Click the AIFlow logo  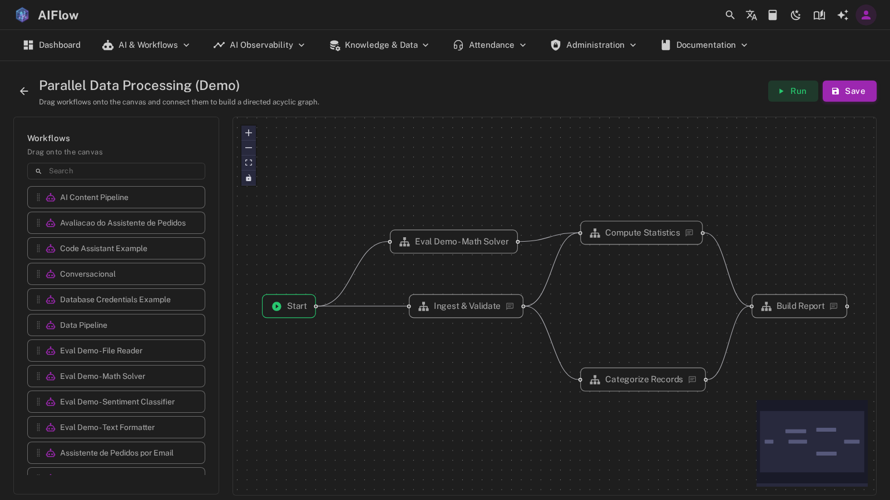tap(47, 15)
